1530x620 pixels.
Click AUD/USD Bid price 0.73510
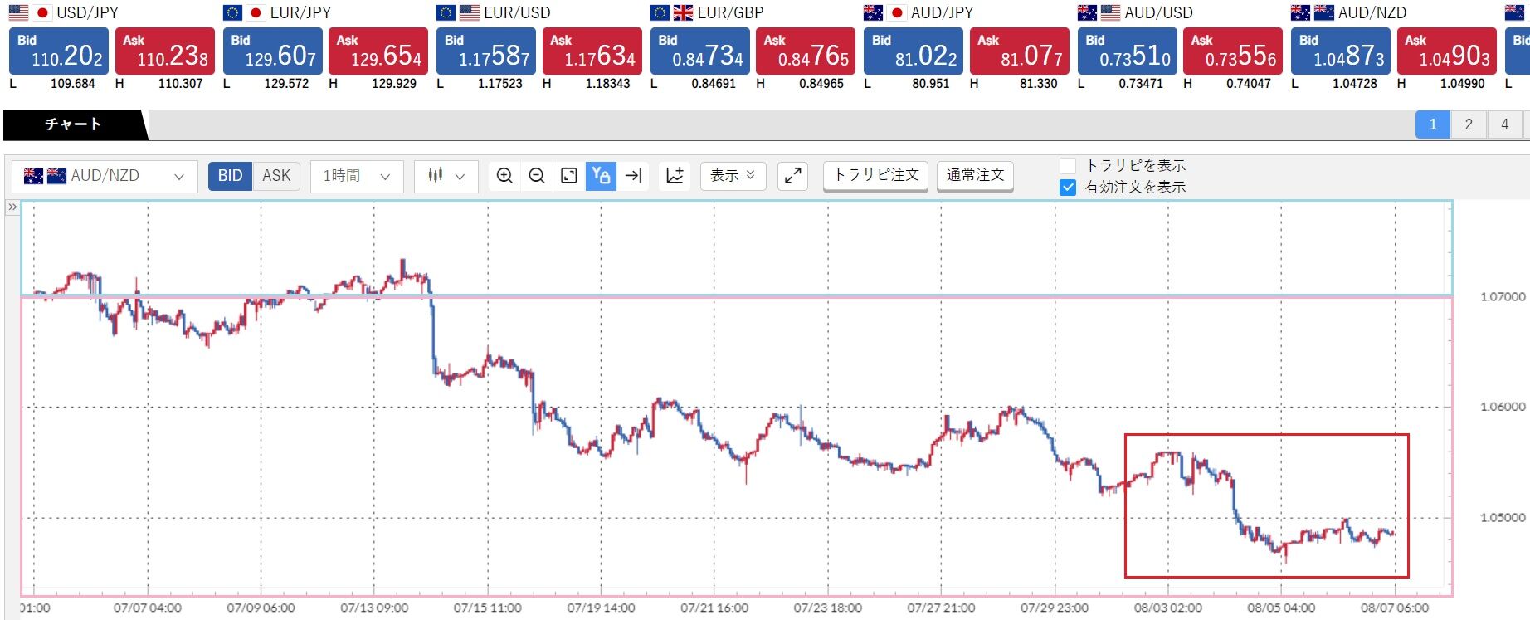point(1127,51)
